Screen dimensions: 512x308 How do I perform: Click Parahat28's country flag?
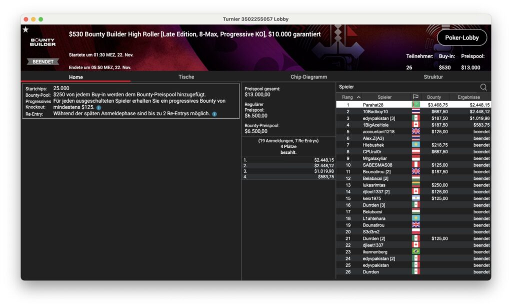pos(415,105)
